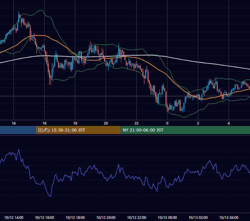Click the 10/13 02:00 date label
250x221 pixels.
[x=198, y=217]
